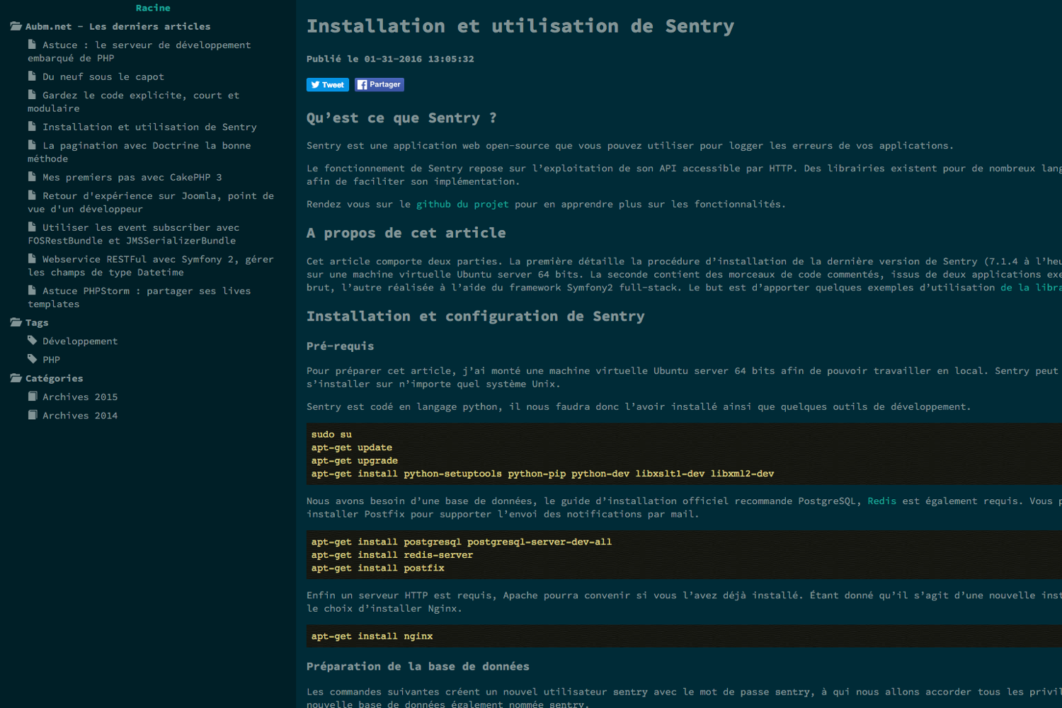Open 'Utiliser les event subscriber avec FOSRestBundle' article
The image size is (1062, 708).
click(134, 234)
